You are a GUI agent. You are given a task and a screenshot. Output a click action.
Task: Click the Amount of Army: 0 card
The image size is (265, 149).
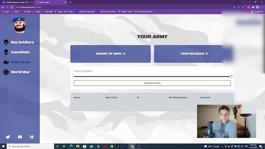click(111, 54)
